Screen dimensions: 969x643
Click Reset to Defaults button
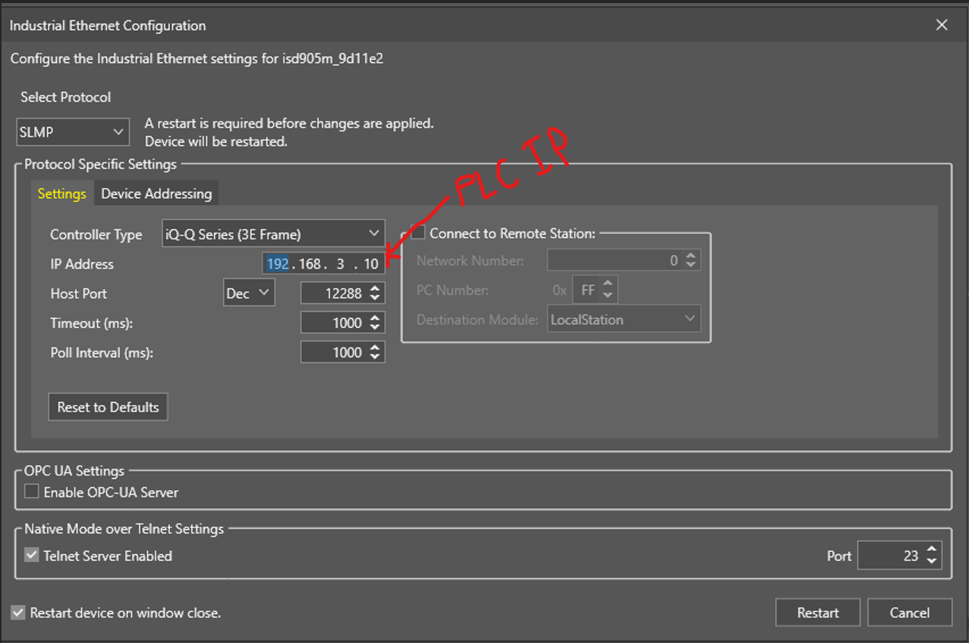(x=108, y=407)
